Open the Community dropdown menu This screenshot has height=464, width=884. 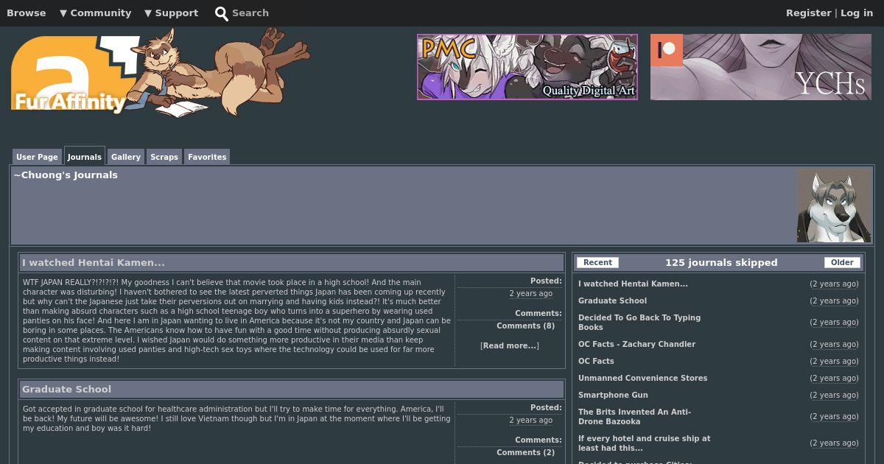pos(95,13)
